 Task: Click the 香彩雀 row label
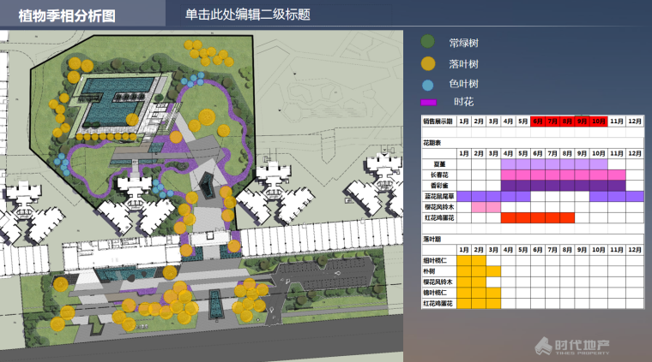click(x=438, y=185)
